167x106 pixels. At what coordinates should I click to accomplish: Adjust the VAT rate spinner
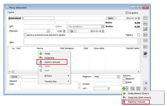tap(109, 88)
